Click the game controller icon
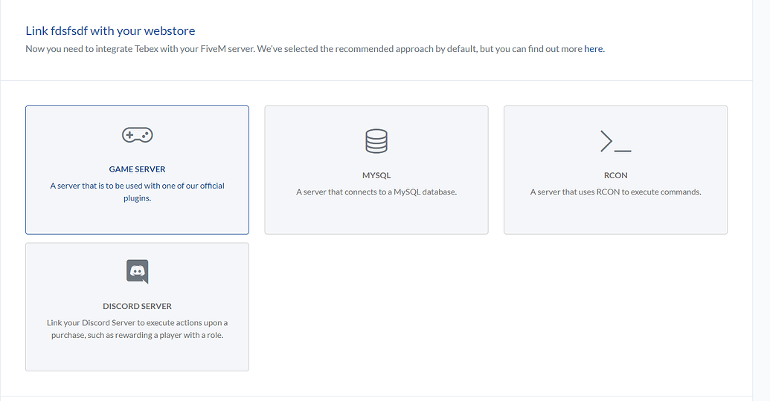 [137, 135]
